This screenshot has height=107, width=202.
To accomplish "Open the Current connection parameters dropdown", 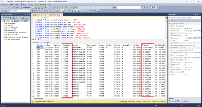I will pos(200,18).
